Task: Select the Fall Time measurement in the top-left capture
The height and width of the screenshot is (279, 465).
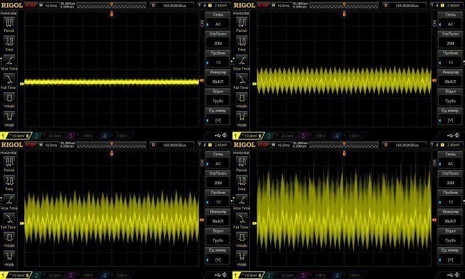Action: click(x=9, y=79)
